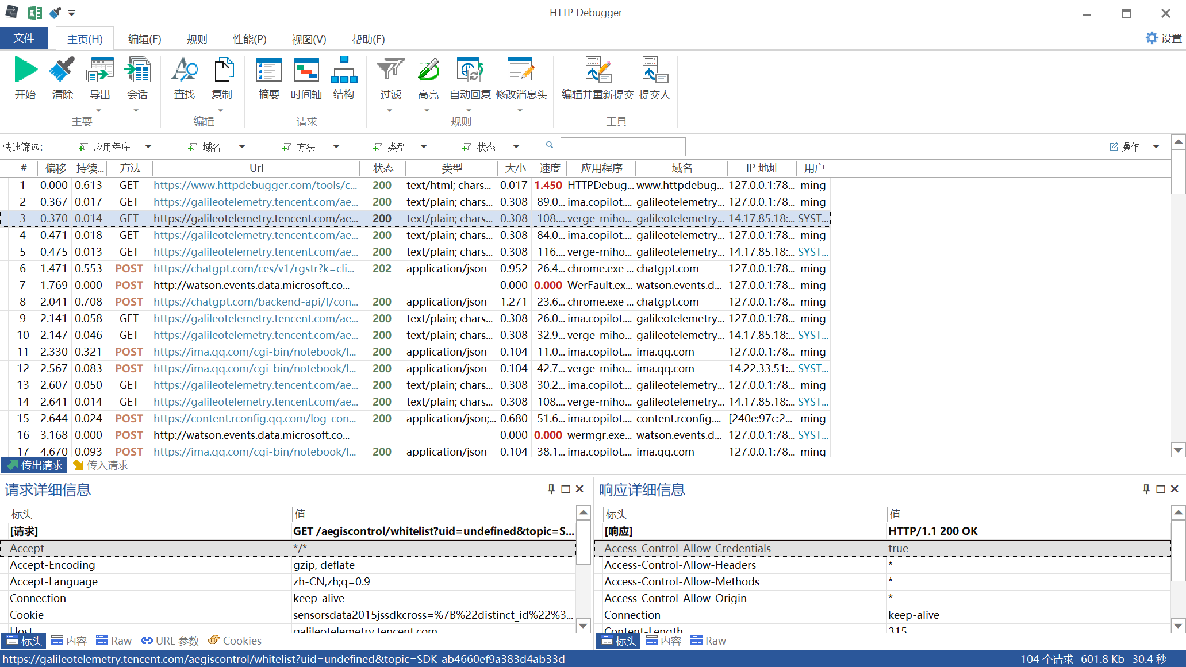Expand the 应用程序 quick filter dropdown
This screenshot has width=1186, height=667.
click(x=148, y=147)
